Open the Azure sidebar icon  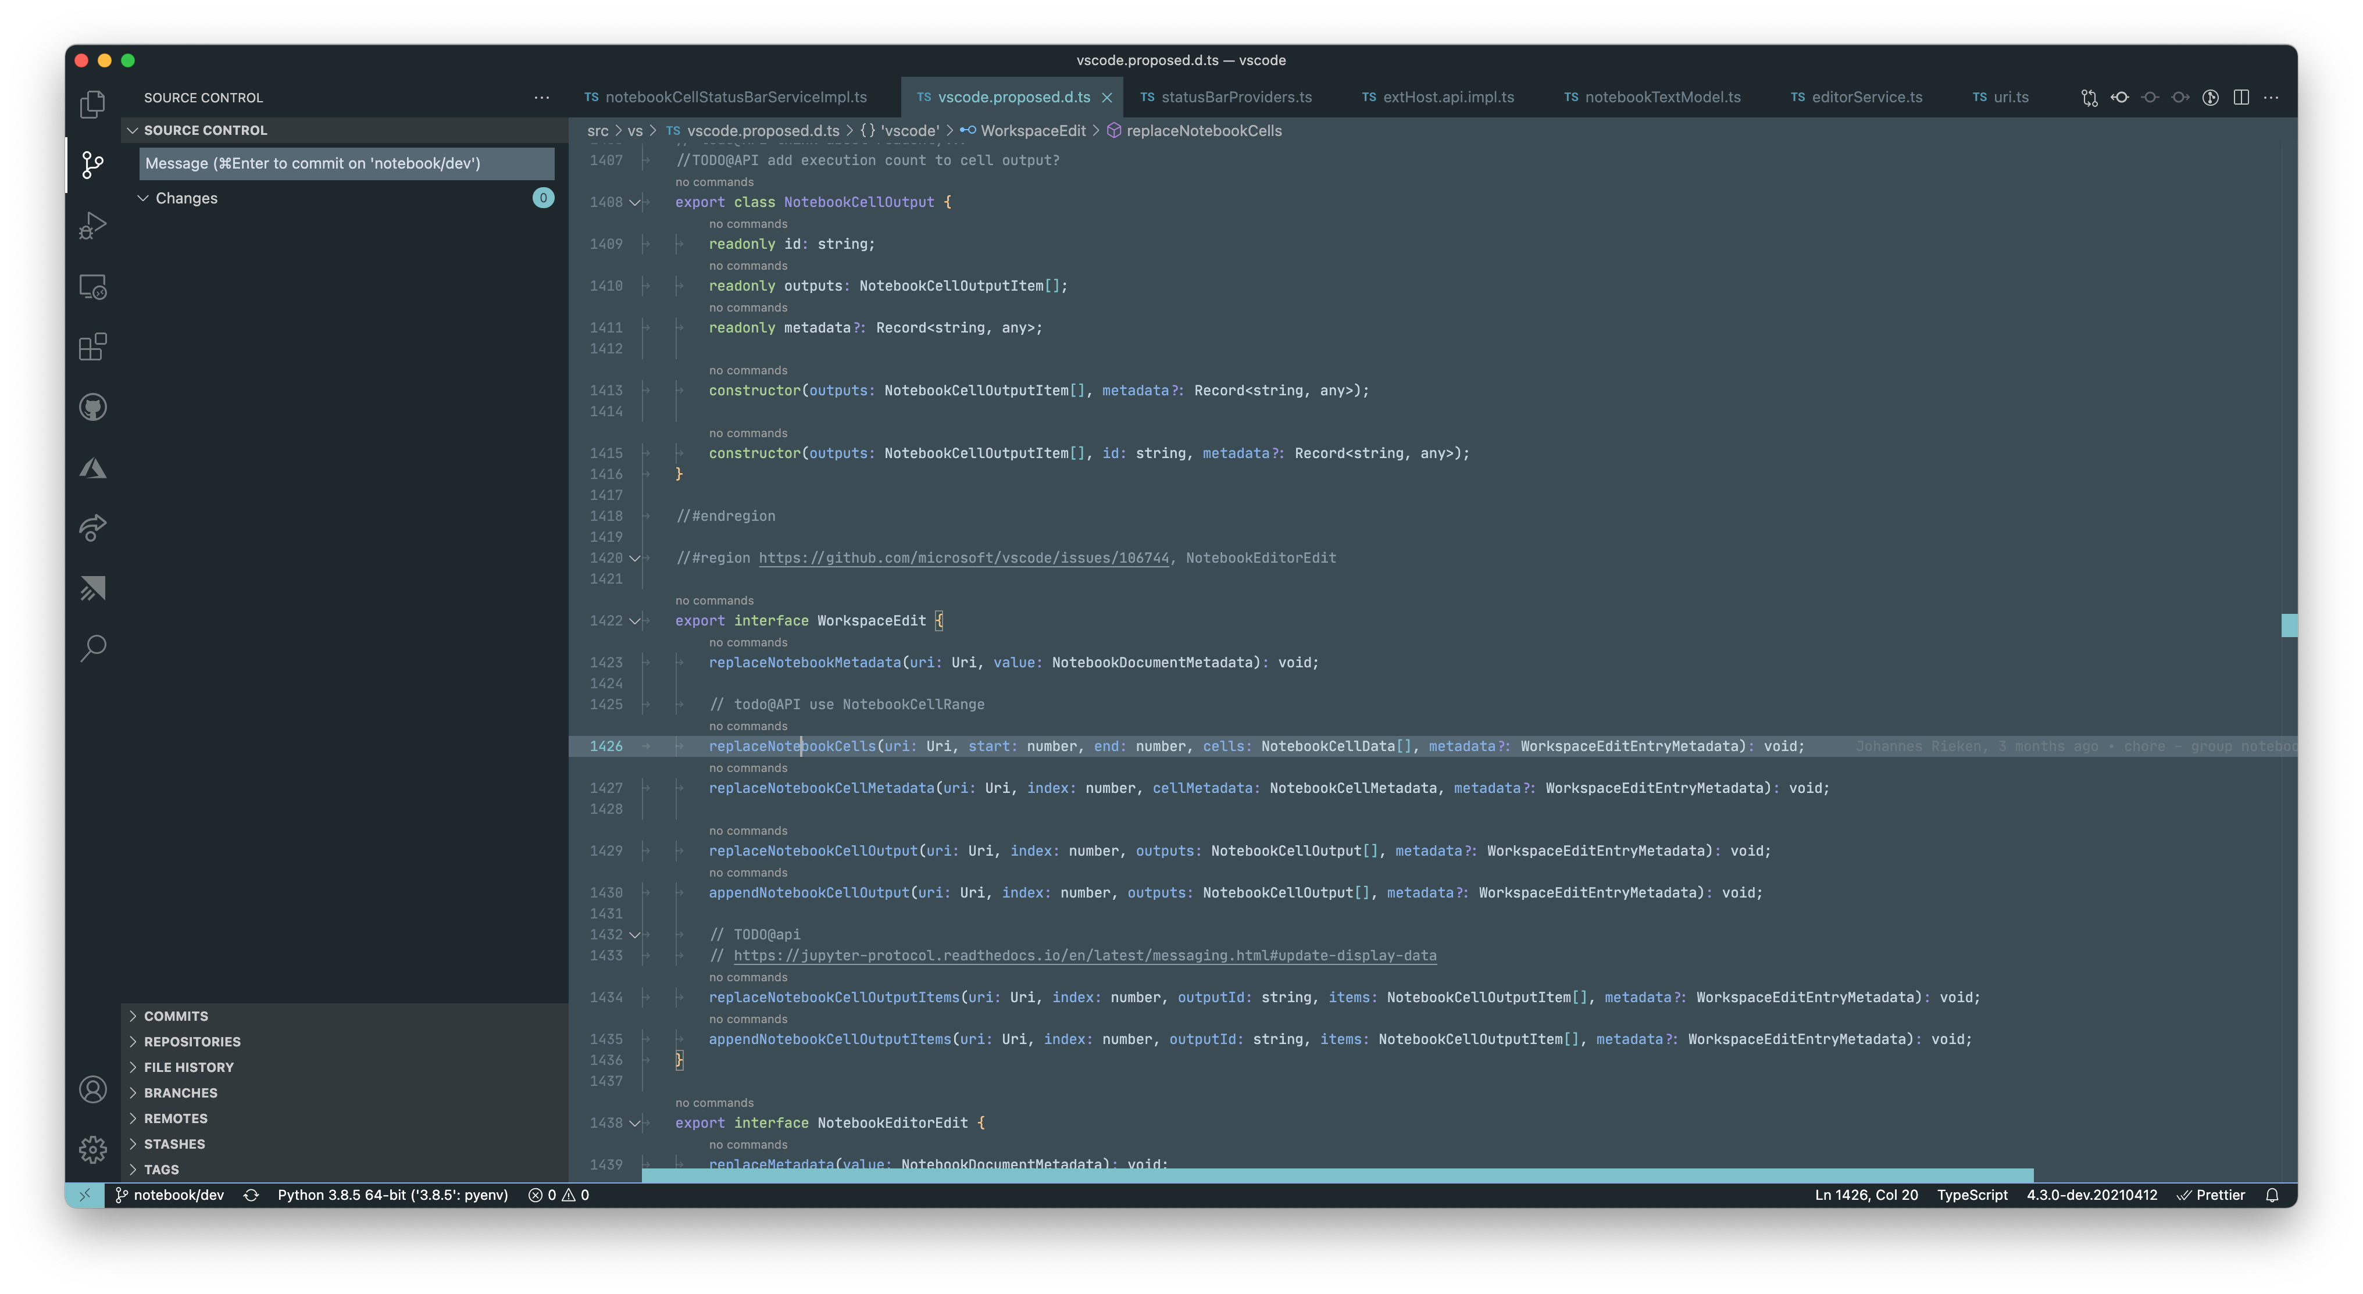[92, 468]
